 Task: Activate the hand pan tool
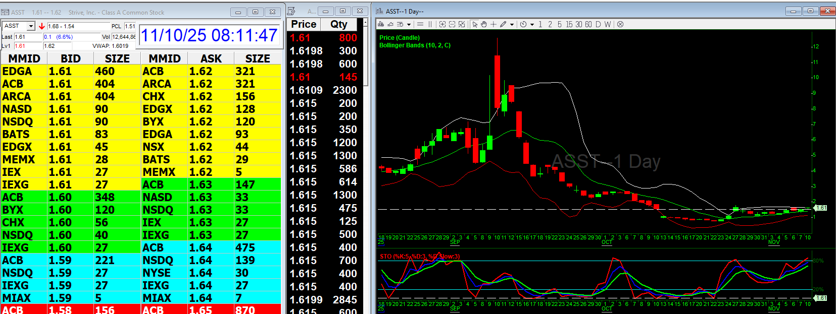pos(484,24)
